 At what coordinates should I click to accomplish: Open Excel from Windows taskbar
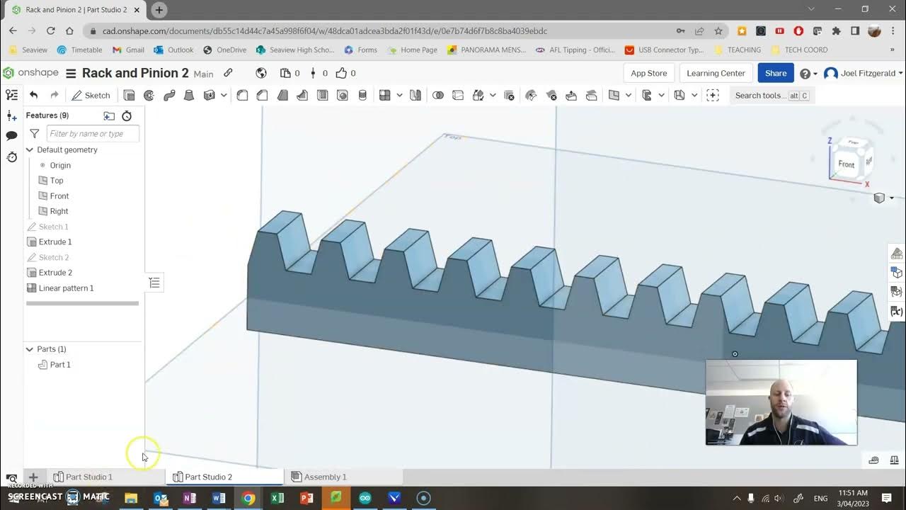point(277,498)
